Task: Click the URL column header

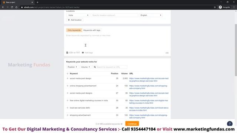Action: tap(131, 74)
